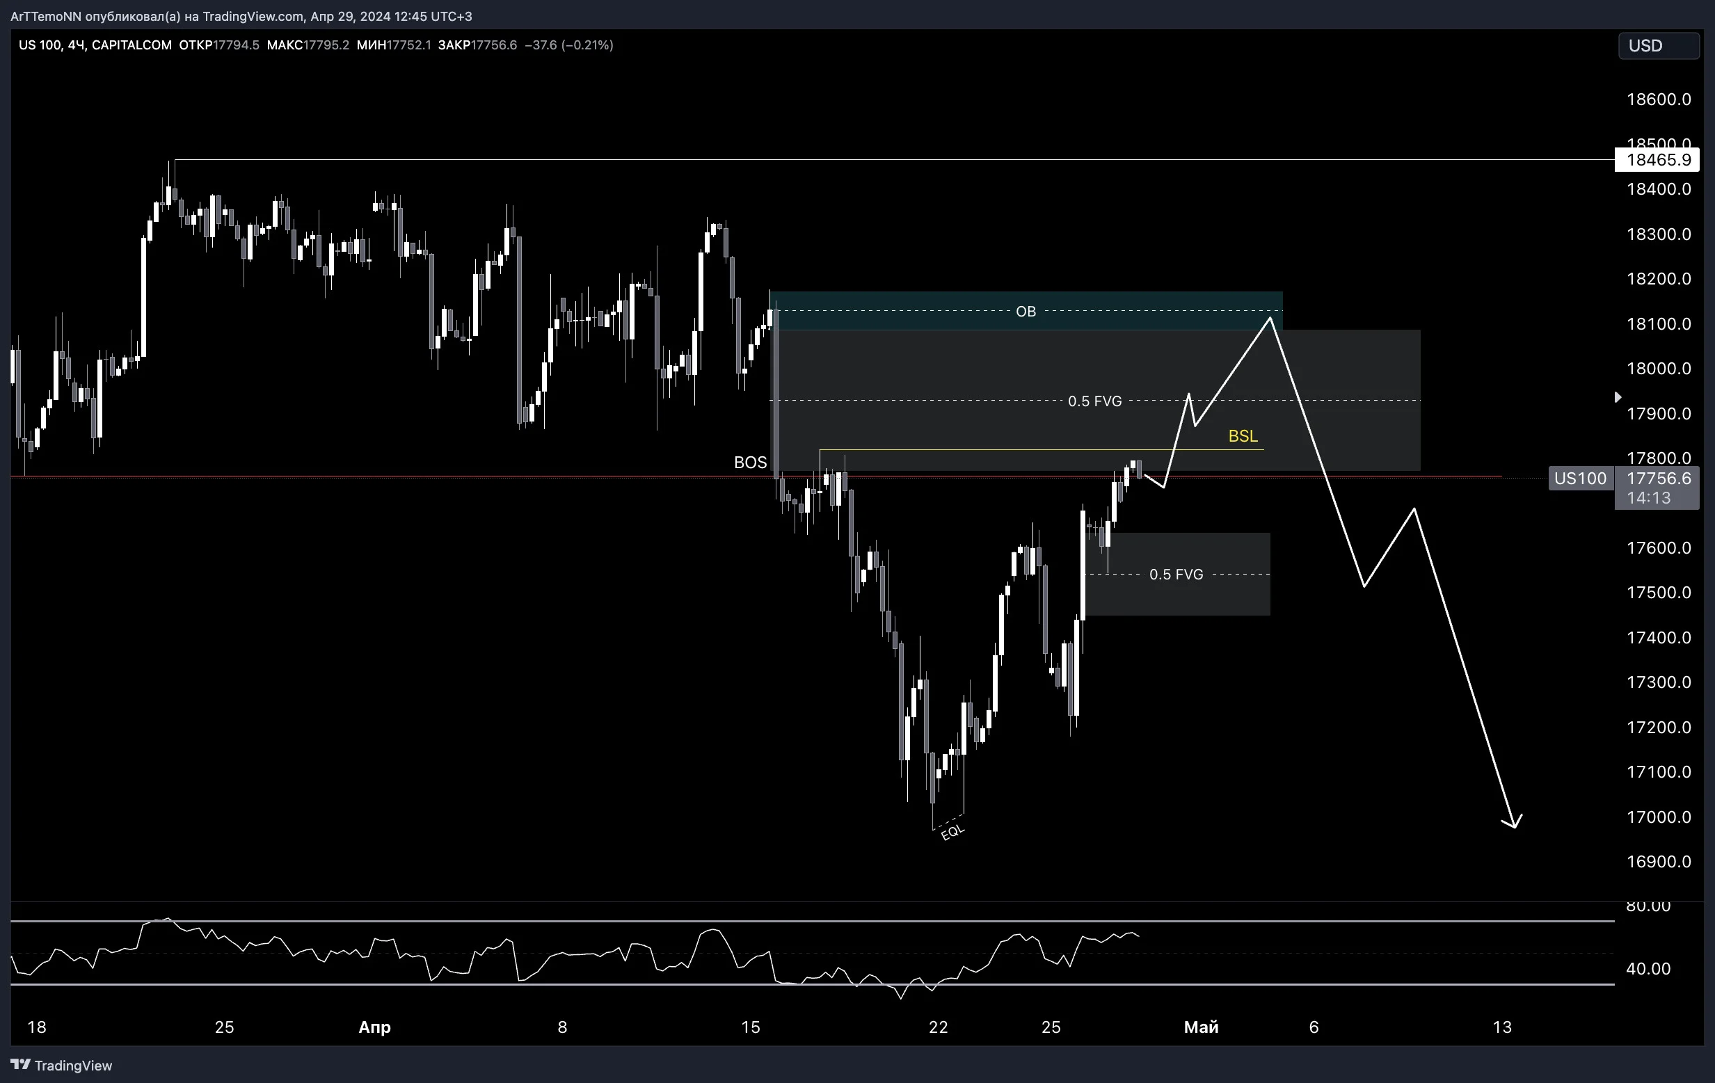Click the Май month label on time axis
Image resolution: width=1715 pixels, height=1083 pixels.
pyautogui.click(x=1201, y=1027)
